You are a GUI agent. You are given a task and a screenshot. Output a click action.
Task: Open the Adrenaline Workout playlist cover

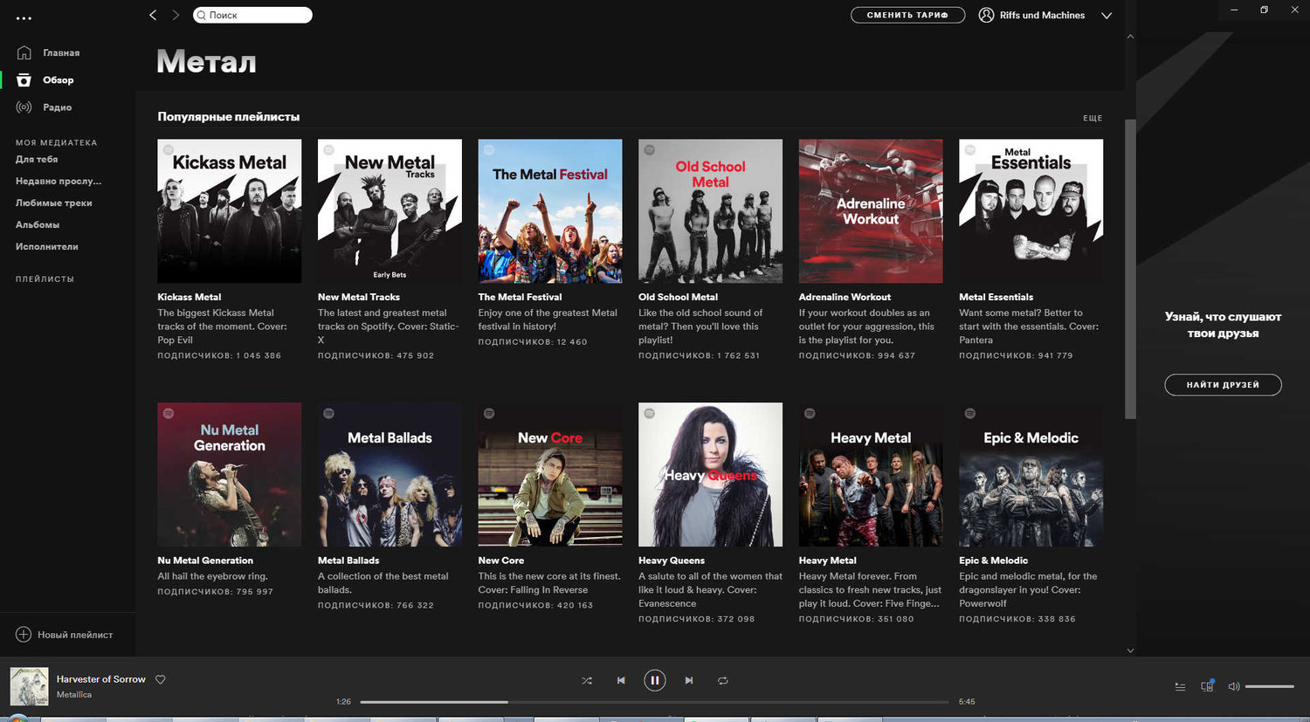[871, 210]
